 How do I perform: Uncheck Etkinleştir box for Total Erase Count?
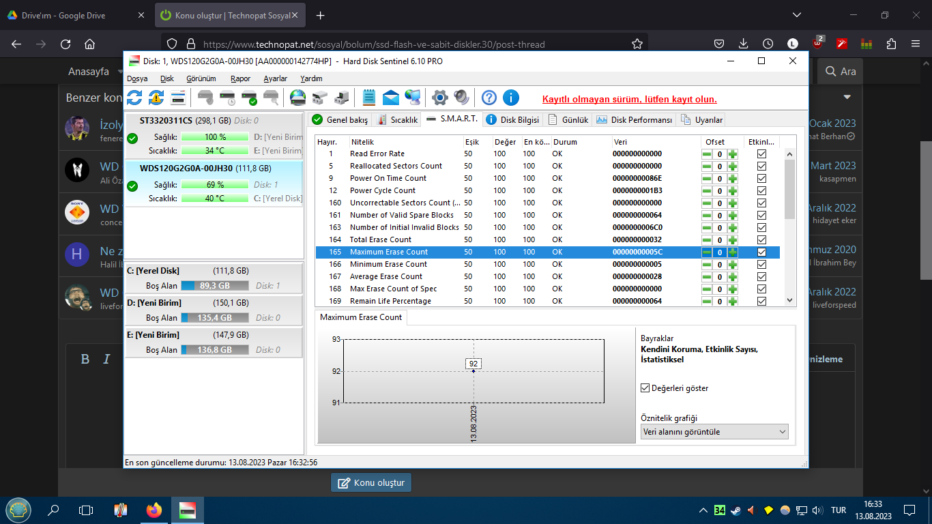762,240
